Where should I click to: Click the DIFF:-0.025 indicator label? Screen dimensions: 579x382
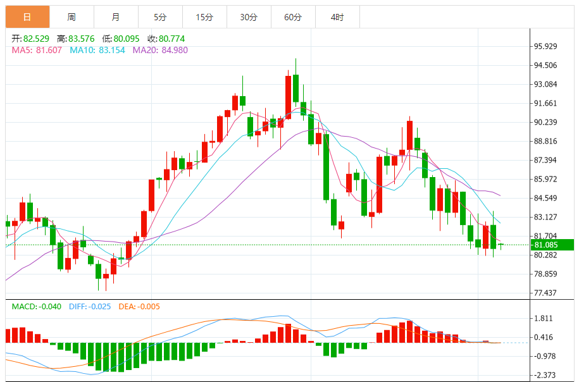coord(90,307)
